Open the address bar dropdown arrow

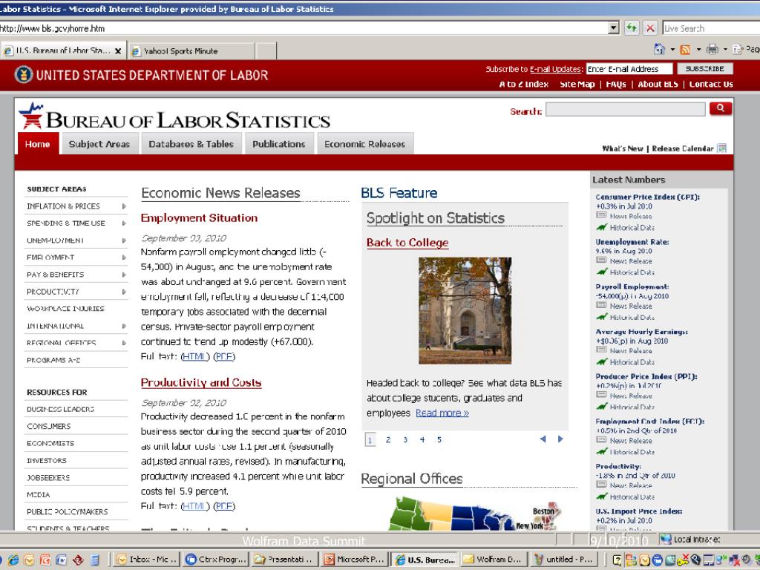[x=614, y=28]
